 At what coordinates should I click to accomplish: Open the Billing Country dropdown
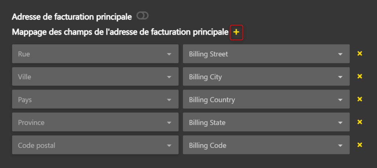pyautogui.click(x=266, y=99)
